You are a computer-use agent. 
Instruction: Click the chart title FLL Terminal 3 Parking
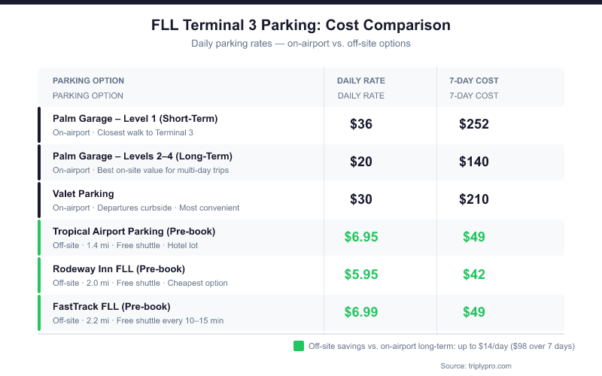click(x=301, y=25)
